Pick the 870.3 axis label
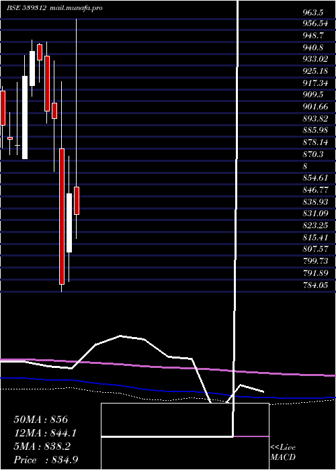The width and height of the screenshot is (336, 470). coord(313,154)
